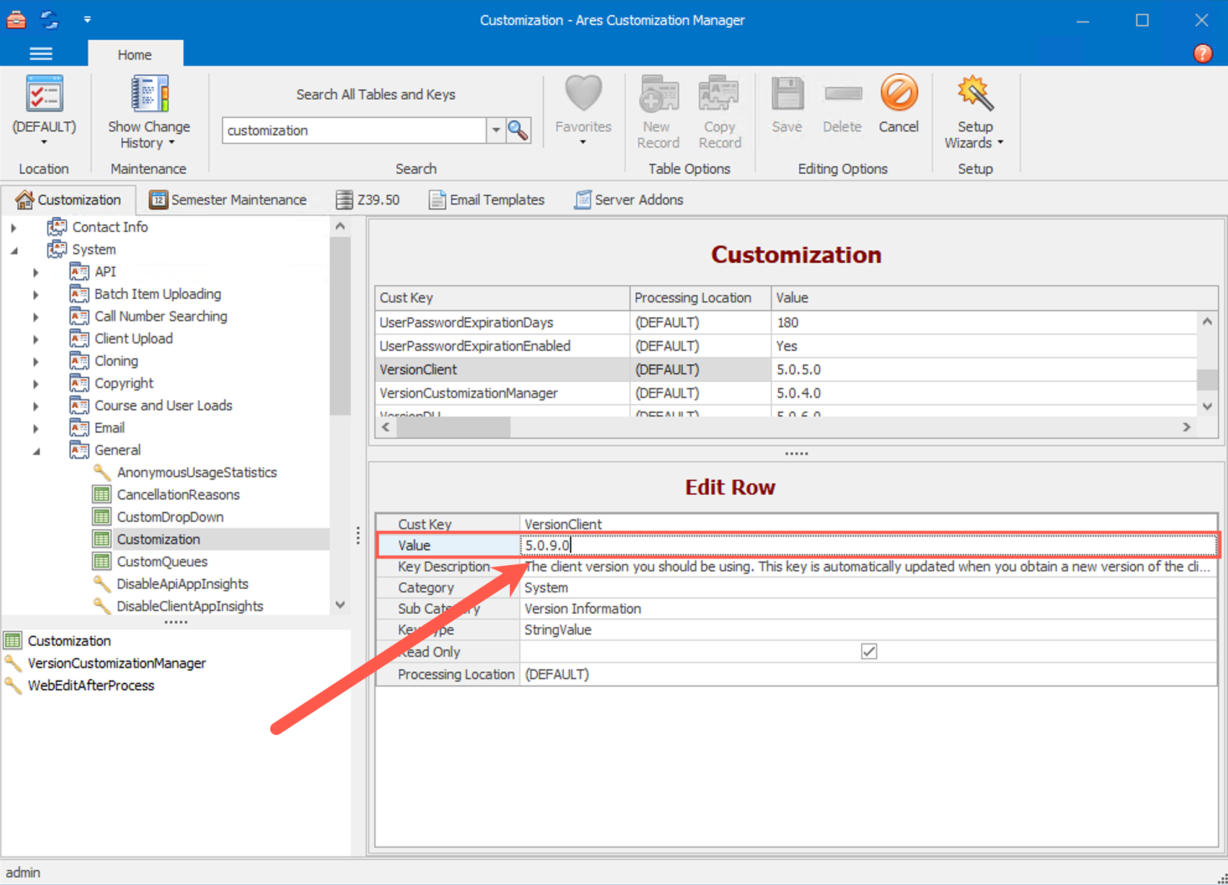Image resolution: width=1228 pixels, height=885 pixels.
Task: Open the search history dropdown arrow
Action: [496, 131]
